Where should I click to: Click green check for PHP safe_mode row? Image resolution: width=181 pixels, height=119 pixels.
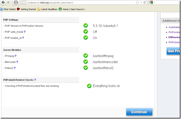[86, 31]
